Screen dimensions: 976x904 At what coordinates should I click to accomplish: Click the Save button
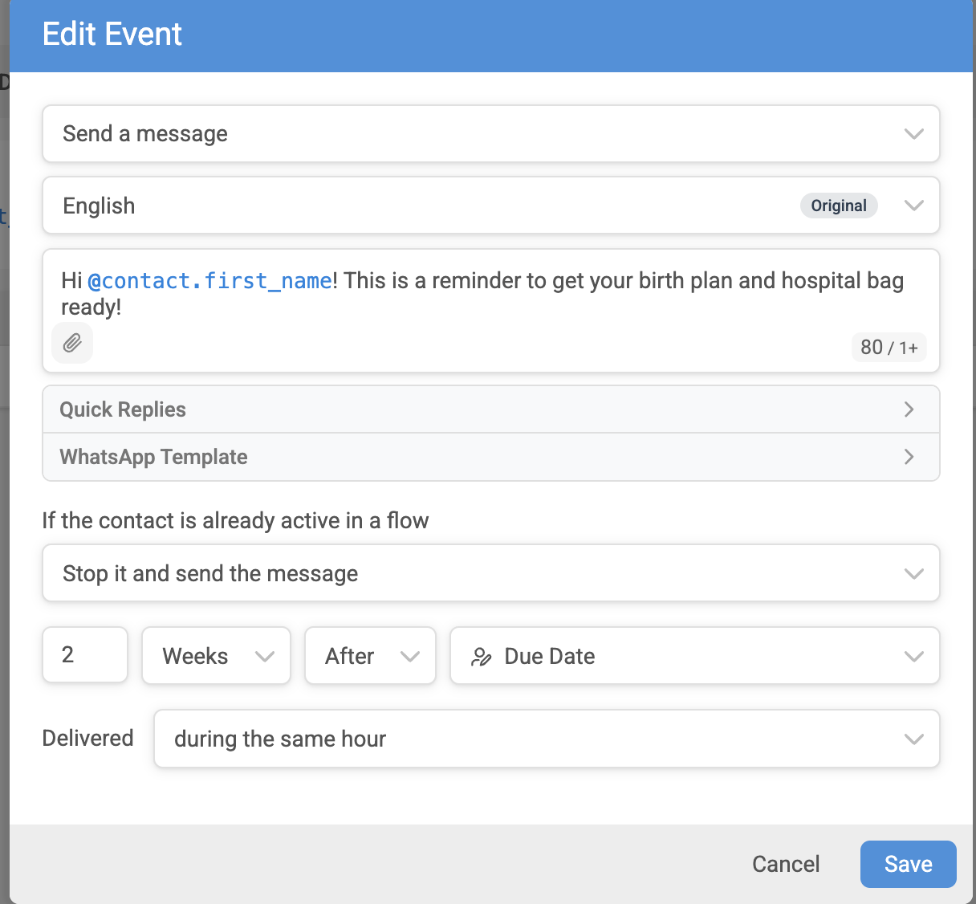point(909,864)
